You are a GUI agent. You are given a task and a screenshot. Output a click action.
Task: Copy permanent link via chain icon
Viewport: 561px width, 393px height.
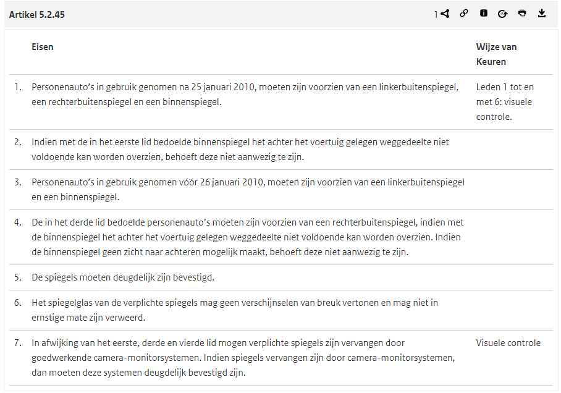coord(464,14)
